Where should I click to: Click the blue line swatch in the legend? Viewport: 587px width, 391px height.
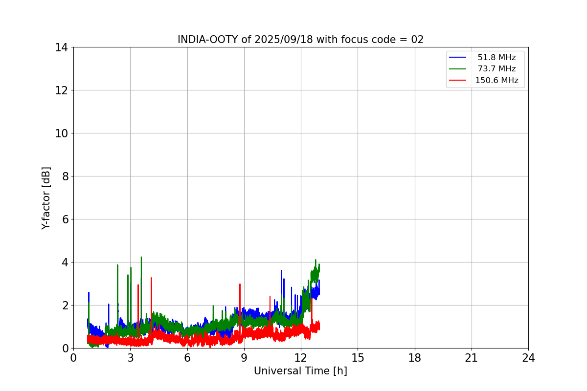[458, 58]
